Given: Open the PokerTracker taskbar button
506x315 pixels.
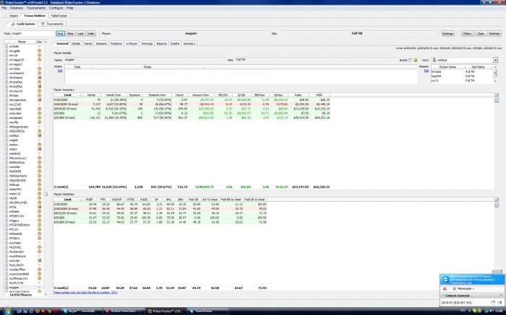Looking at the screenshot, I should [x=166, y=311].
